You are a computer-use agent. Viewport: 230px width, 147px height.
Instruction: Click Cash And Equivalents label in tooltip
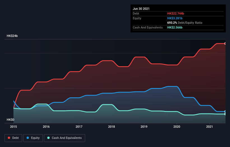(148, 27)
